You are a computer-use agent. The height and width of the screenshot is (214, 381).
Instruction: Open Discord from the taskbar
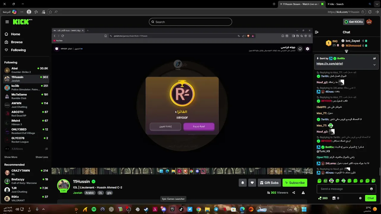point(163,209)
